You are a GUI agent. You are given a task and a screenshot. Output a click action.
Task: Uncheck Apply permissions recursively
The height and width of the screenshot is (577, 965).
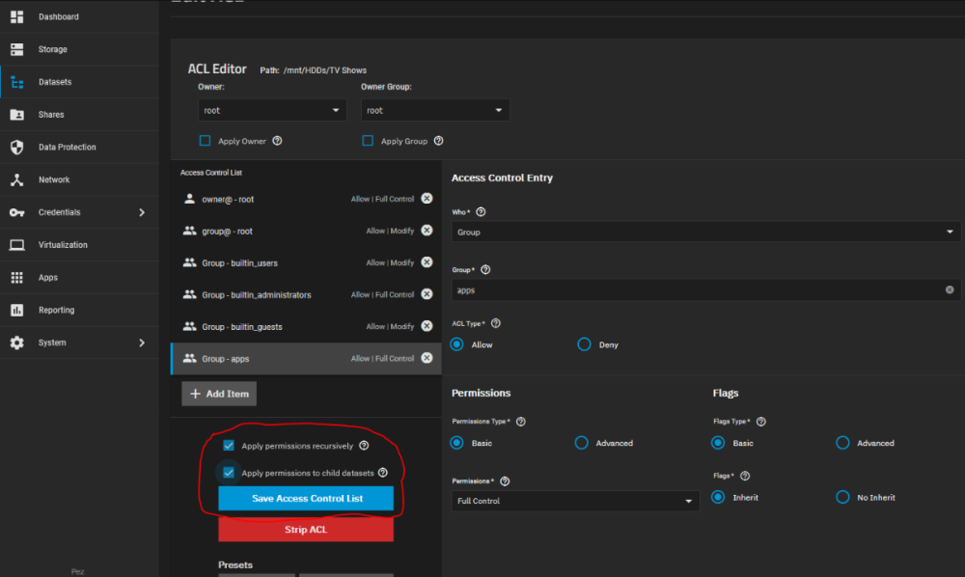[229, 446]
